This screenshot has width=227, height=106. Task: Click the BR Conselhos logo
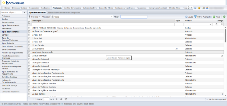(x=13, y=3)
